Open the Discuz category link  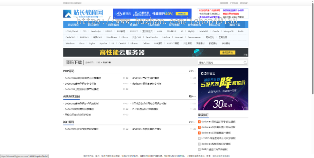point(125,37)
